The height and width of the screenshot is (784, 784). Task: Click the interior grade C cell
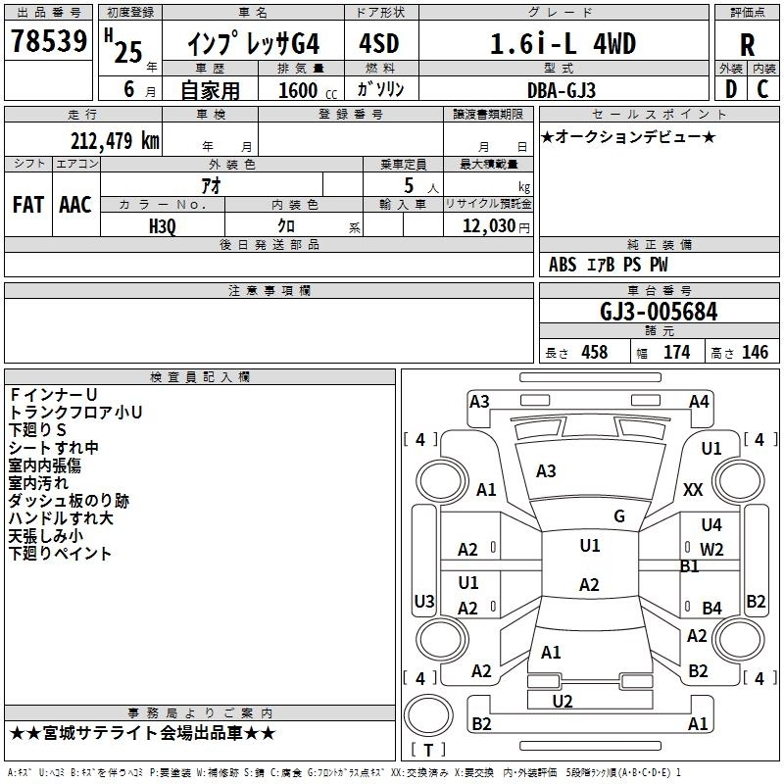pyautogui.click(x=763, y=88)
